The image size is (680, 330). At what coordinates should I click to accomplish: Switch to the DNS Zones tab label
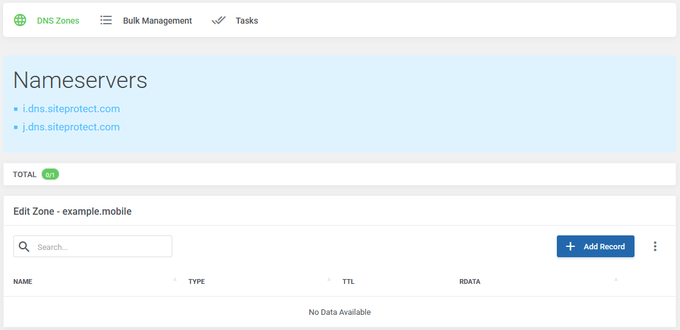coord(58,21)
